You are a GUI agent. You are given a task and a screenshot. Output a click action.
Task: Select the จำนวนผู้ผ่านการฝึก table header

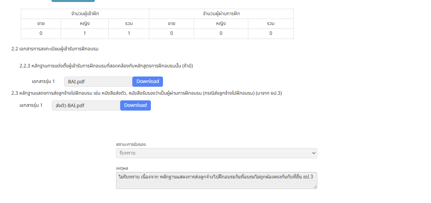click(221, 14)
